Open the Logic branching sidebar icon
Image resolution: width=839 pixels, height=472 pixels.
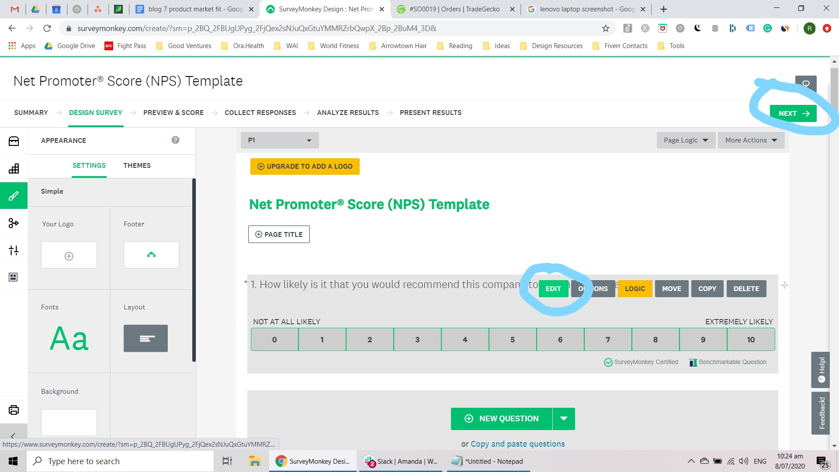tap(14, 223)
